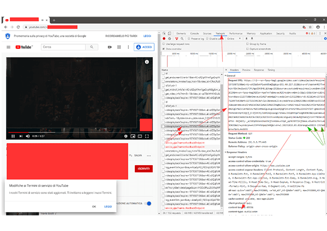Screen dimensions: 327x231
Task: Switch to Sources tab
Action: click(207, 33)
